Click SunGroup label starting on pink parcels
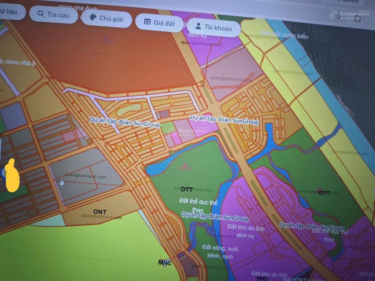 coord(224,120)
